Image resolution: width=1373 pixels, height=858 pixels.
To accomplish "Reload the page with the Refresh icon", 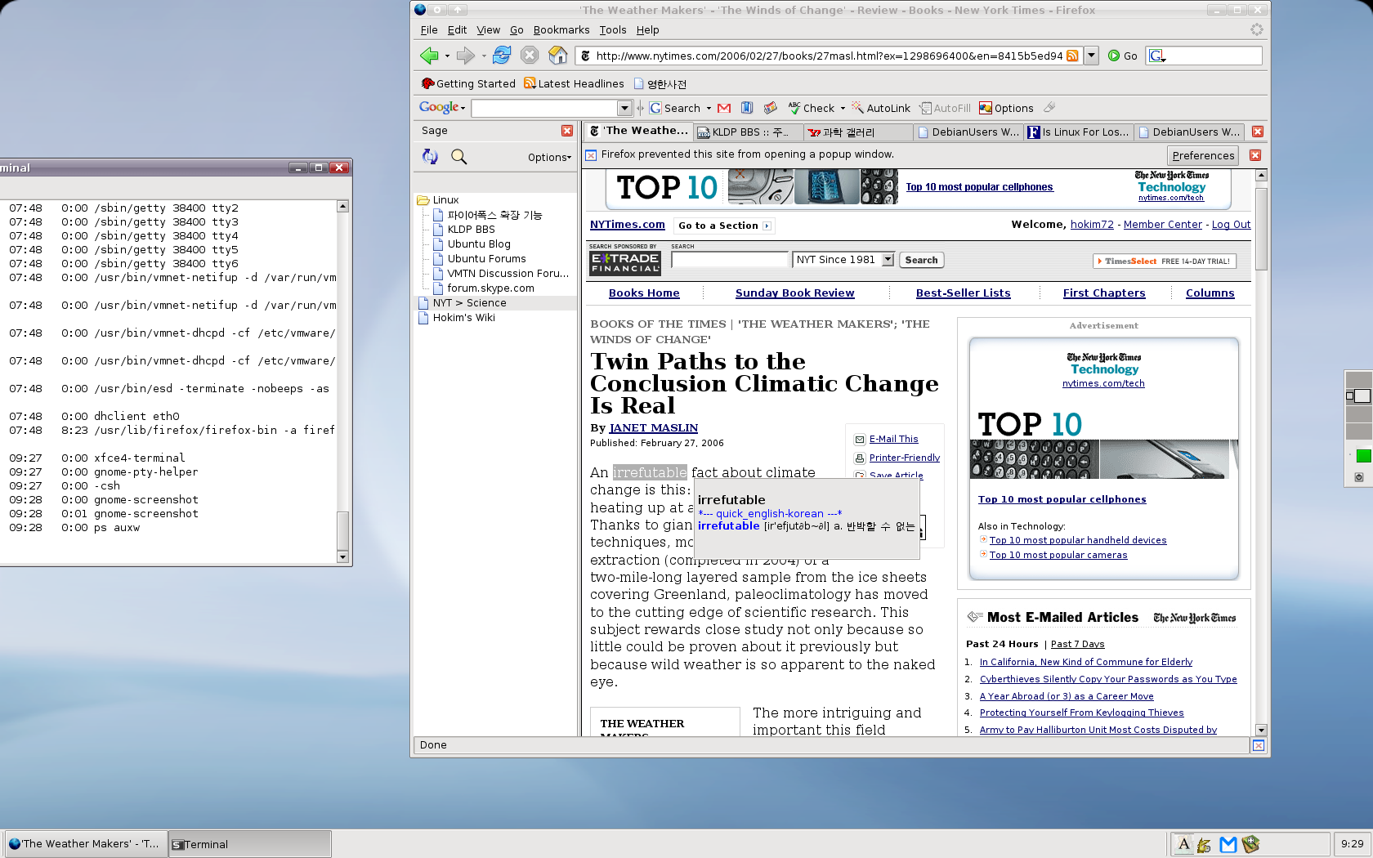I will [502, 56].
